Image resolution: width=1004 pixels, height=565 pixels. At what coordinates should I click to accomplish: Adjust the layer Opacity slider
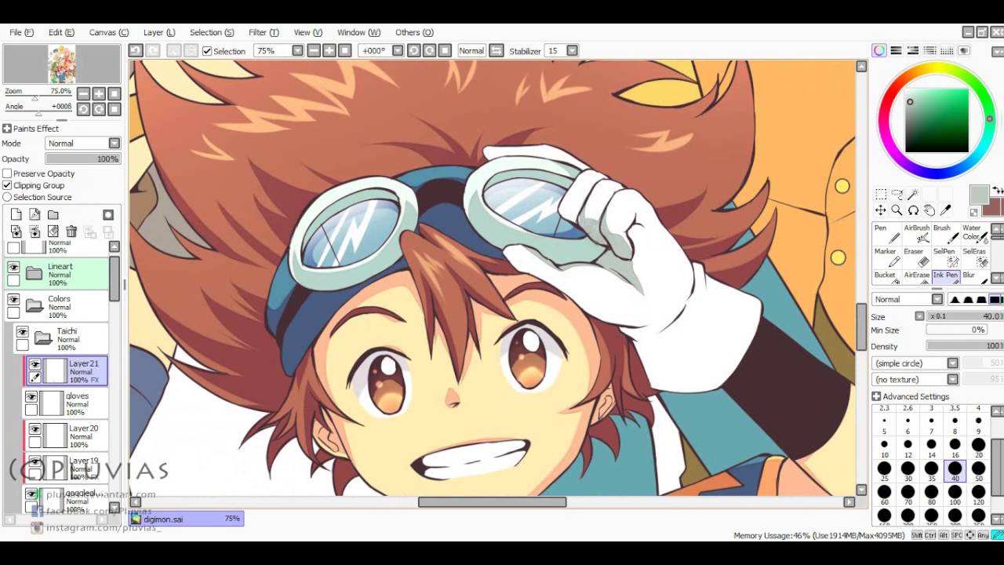82,159
